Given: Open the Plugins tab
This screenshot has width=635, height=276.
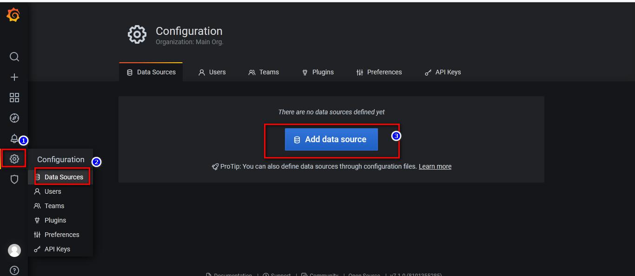Looking at the screenshot, I should click(x=318, y=72).
